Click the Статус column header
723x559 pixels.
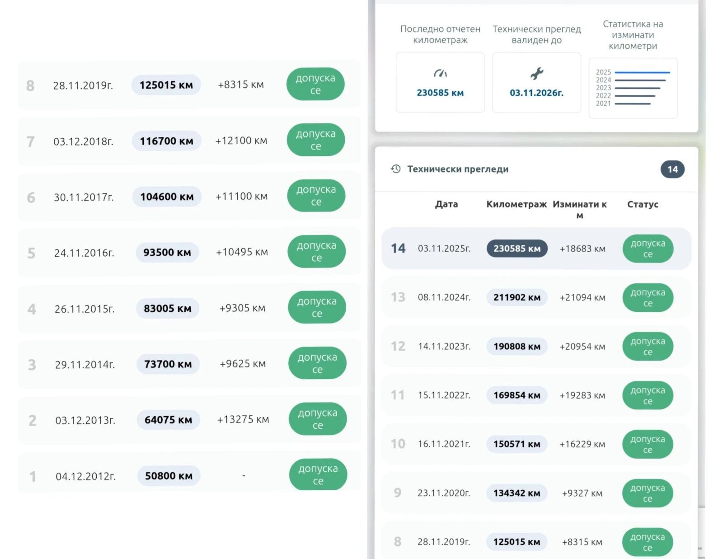tap(642, 204)
